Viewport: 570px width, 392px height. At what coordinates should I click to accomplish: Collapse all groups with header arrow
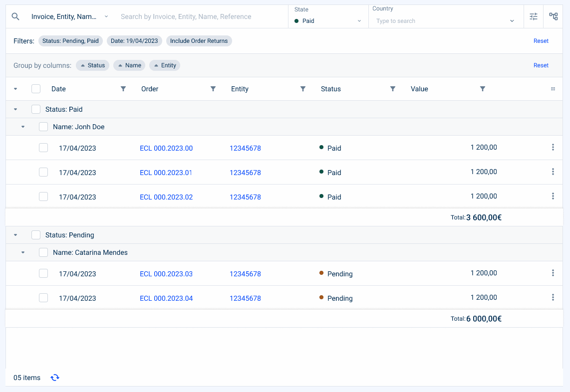(15, 89)
